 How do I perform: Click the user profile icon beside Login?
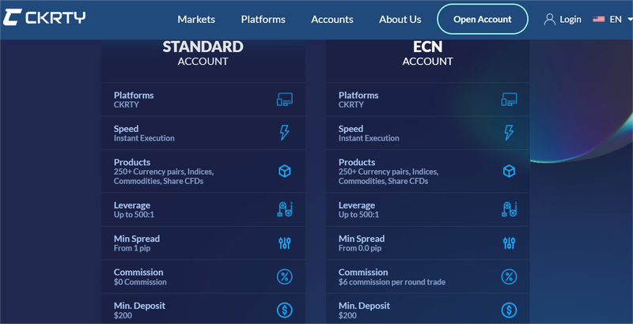tap(549, 19)
